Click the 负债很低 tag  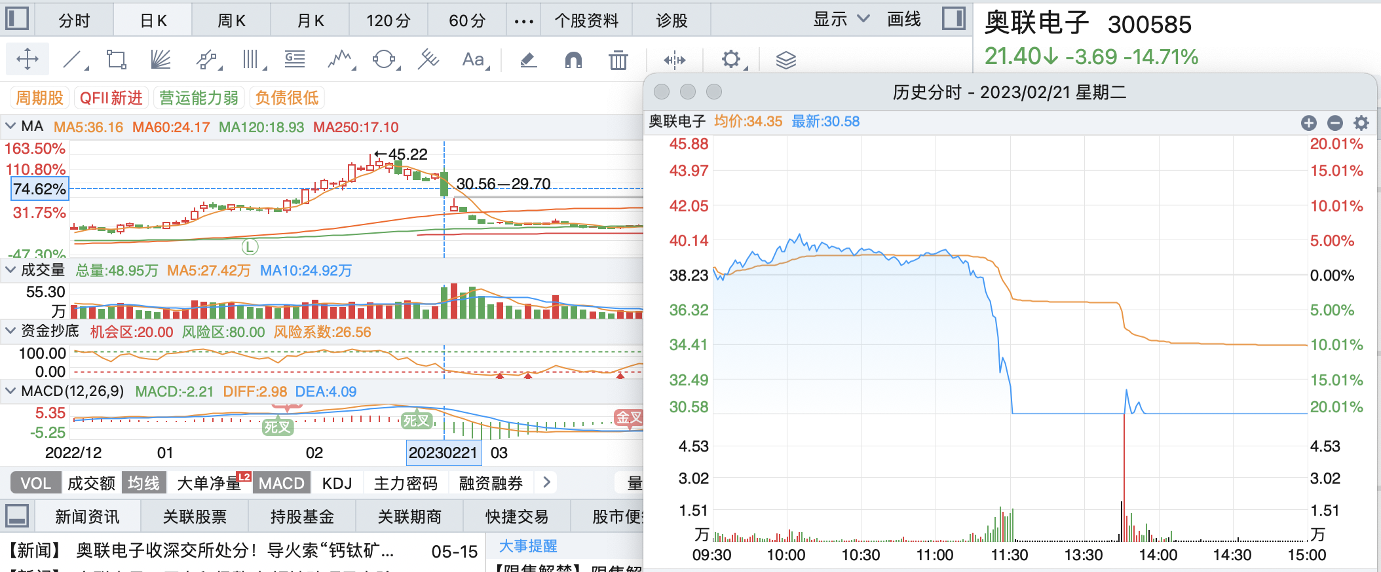(287, 98)
